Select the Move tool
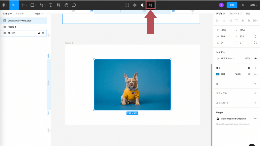The image size is (260, 146). (x=13, y=5)
